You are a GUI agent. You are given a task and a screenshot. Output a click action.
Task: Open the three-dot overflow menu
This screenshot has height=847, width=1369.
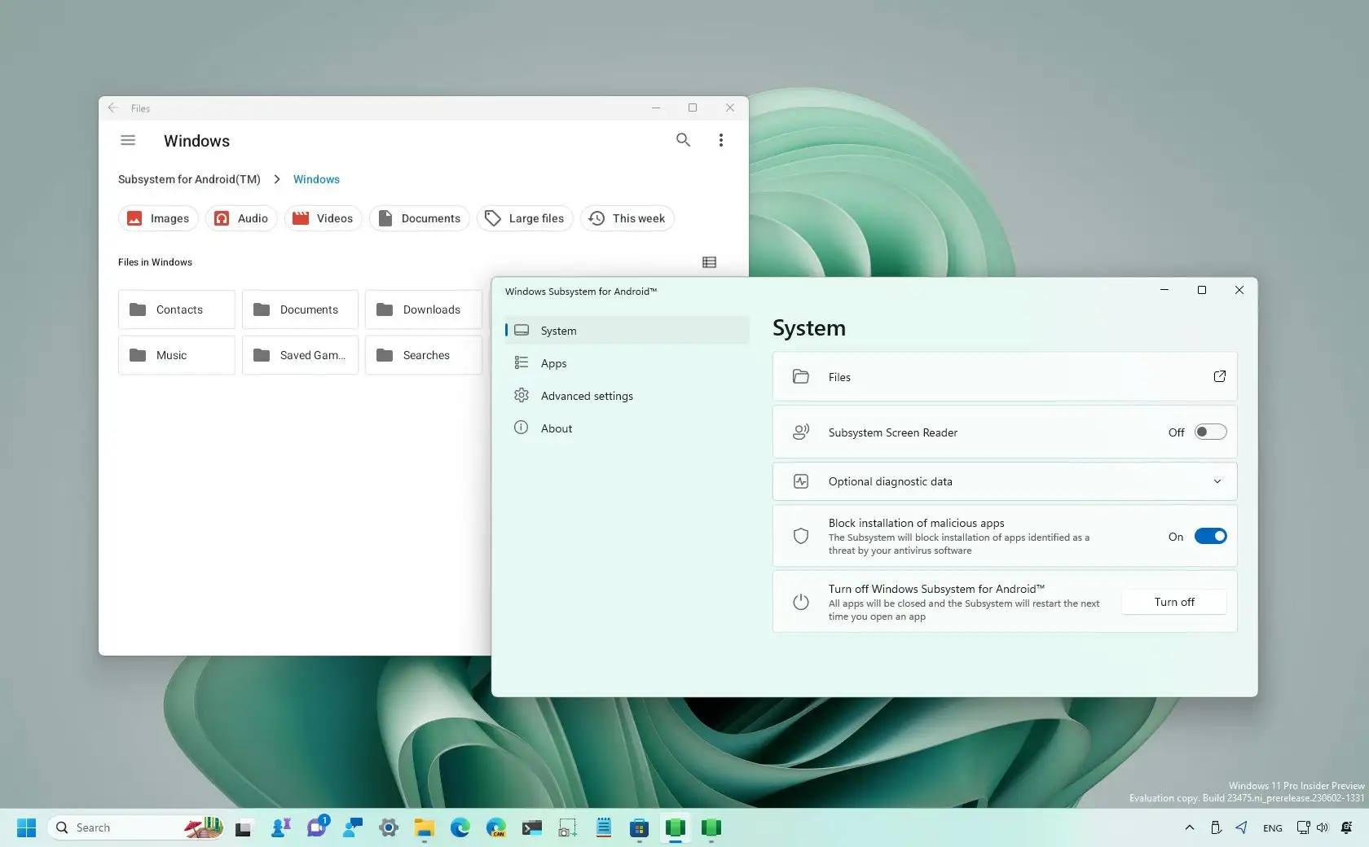[x=720, y=140]
